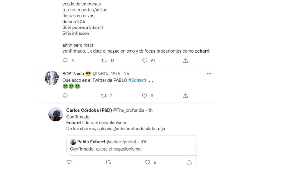Reply to the tweet mentioning macri
The width and height of the screenshot is (305, 171).
coord(65,61)
